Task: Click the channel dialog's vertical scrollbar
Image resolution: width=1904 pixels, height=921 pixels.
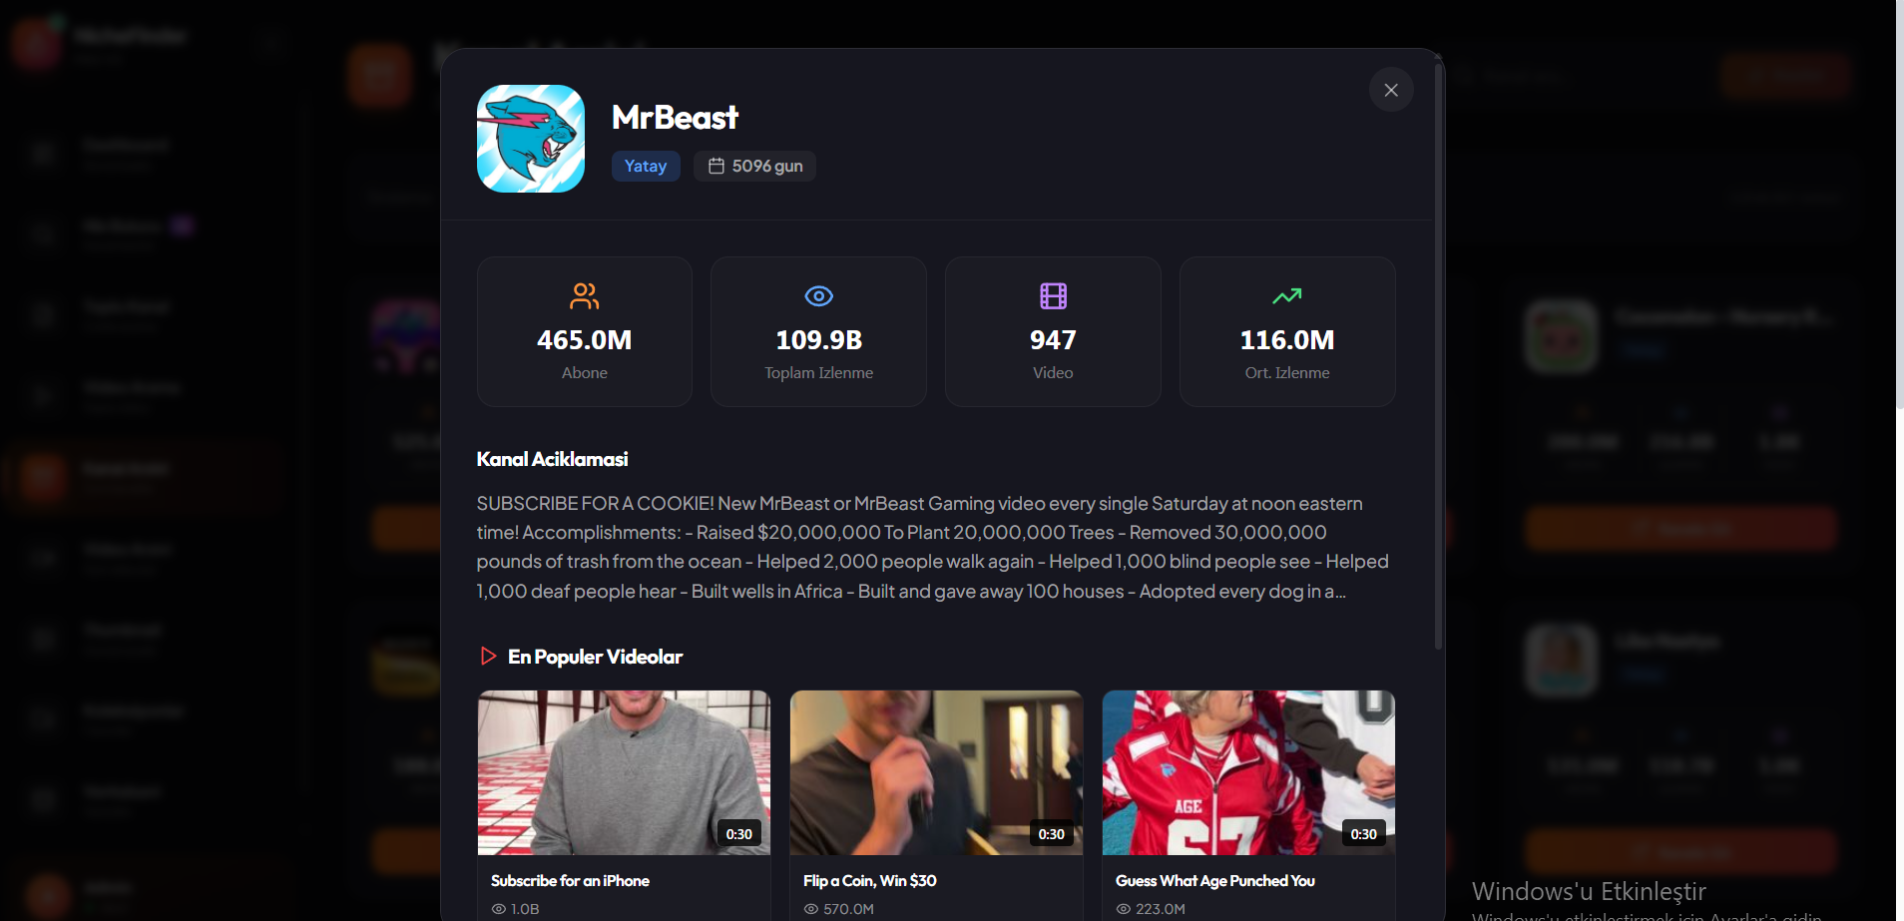Action: pos(1438,356)
